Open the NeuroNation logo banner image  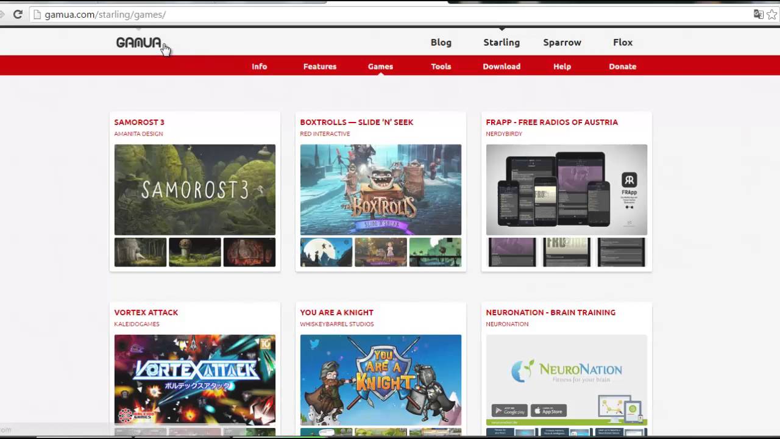click(x=567, y=380)
